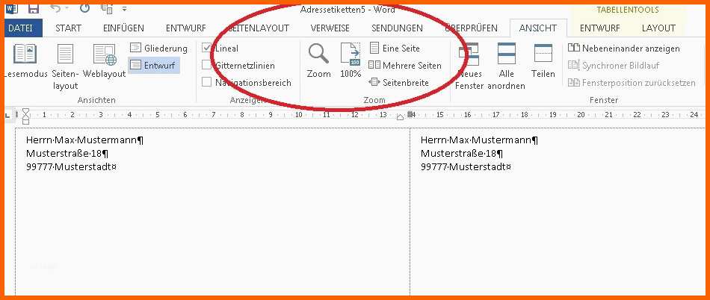The height and width of the screenshot is (300, 710).
Task: Choose Eine Seite zoom option
Action: pos(395,48)
